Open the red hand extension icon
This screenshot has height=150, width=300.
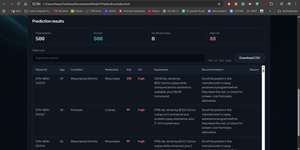[x=229, y=4]
